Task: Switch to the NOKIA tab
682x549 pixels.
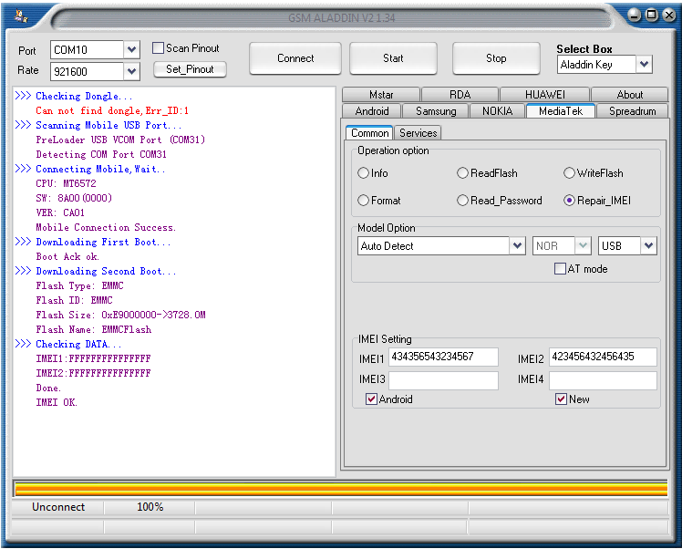Action: click(497, 111)
